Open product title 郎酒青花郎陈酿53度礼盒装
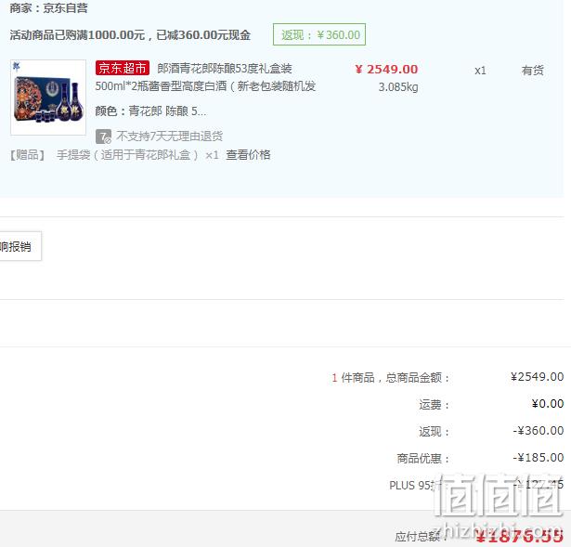 point(225,68)
